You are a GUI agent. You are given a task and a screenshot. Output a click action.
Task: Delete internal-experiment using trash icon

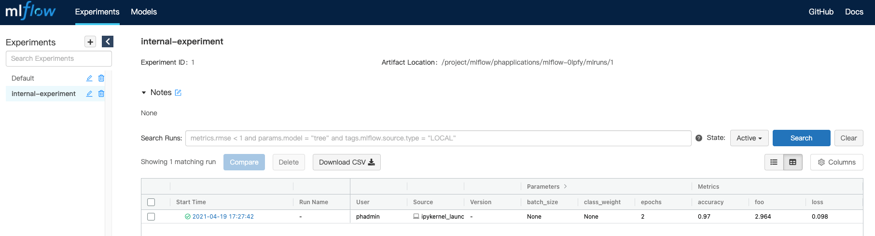pyautogui.click(x=101, y=94)
